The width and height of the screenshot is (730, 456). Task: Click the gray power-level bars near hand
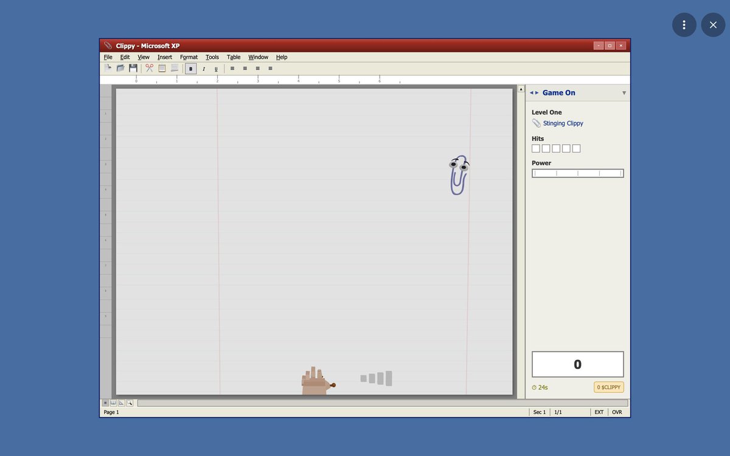click(x=376, y=378)
